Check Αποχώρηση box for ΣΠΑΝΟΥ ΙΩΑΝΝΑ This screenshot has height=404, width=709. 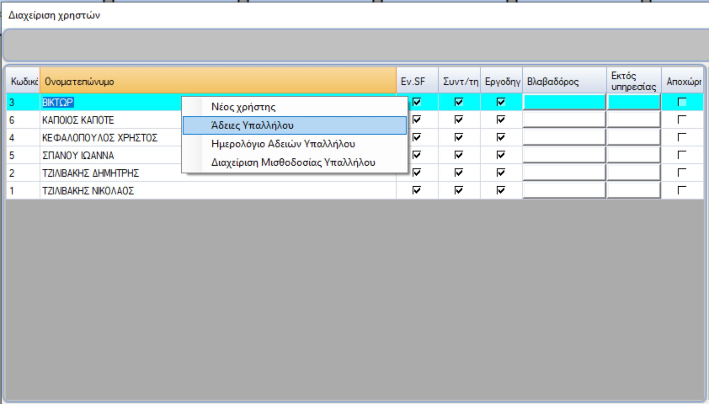coord(682,155)
